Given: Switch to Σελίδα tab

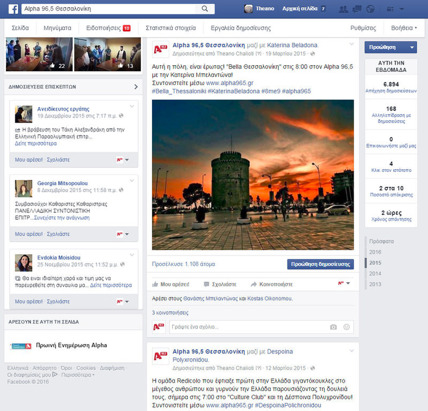Looking at the screenshot, I should click(20, 28).
